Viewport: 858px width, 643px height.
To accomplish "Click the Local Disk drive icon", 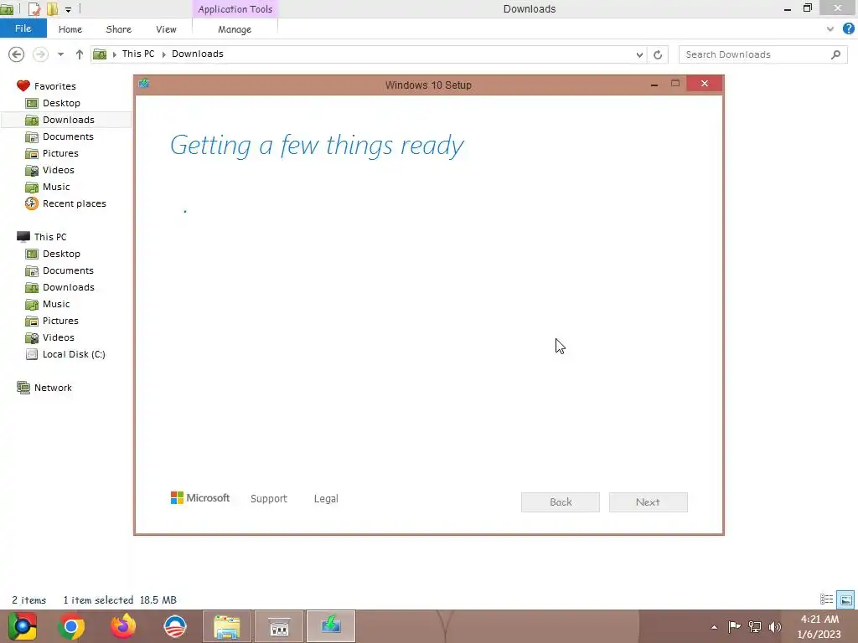I will (32, 354).
